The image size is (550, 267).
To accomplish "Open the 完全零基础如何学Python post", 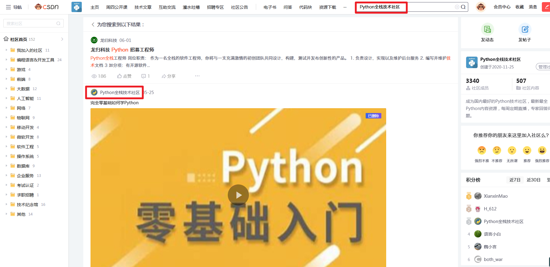I will pos(115,103).
